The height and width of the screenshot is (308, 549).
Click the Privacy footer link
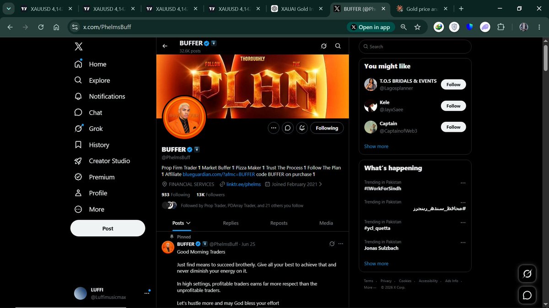(x=386, y=281)
